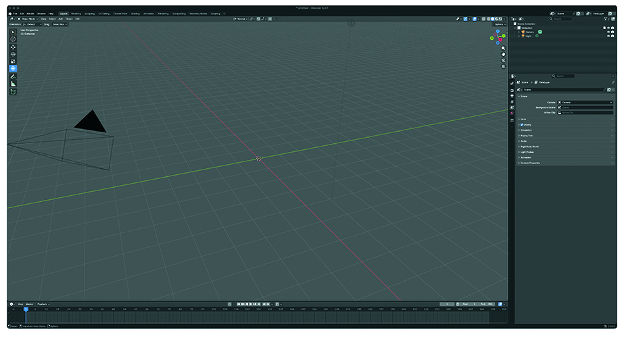Expand the Units panel

565,120
